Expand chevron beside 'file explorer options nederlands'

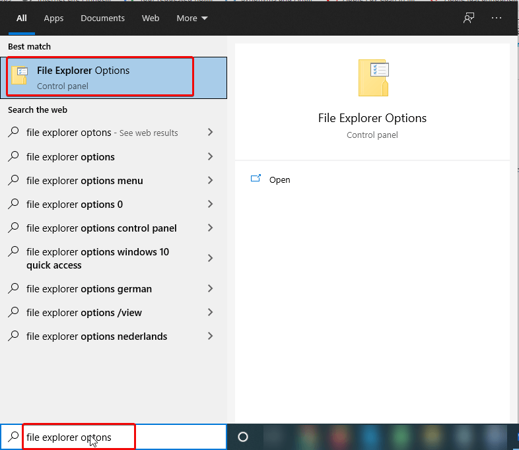[210, 336]
